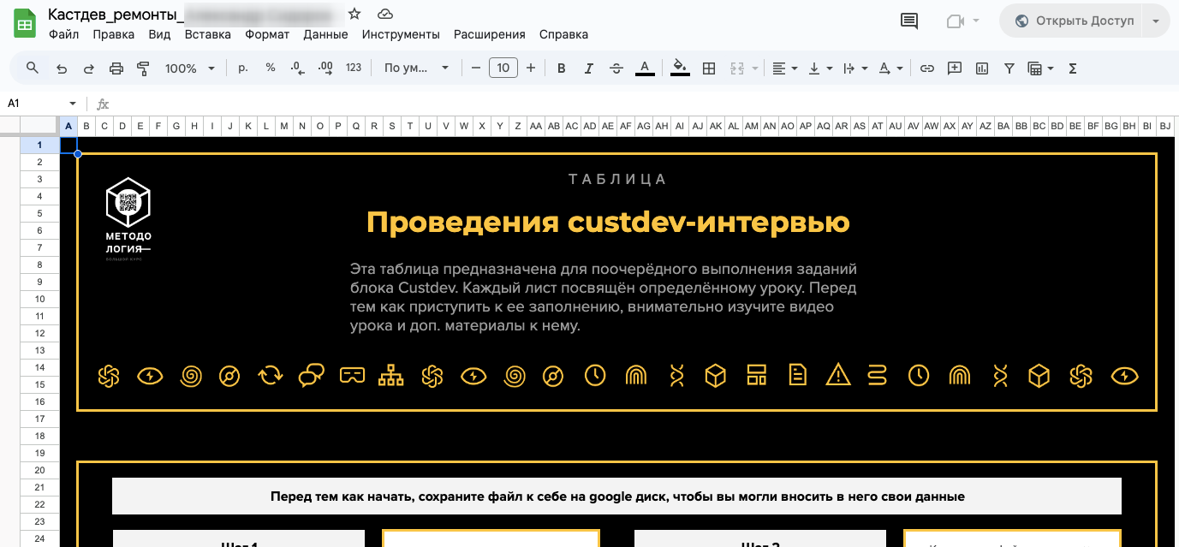The width and height of the screenshot is (1179, 547).
Task: Star this spreadsheet document
Action: [354, 15]
